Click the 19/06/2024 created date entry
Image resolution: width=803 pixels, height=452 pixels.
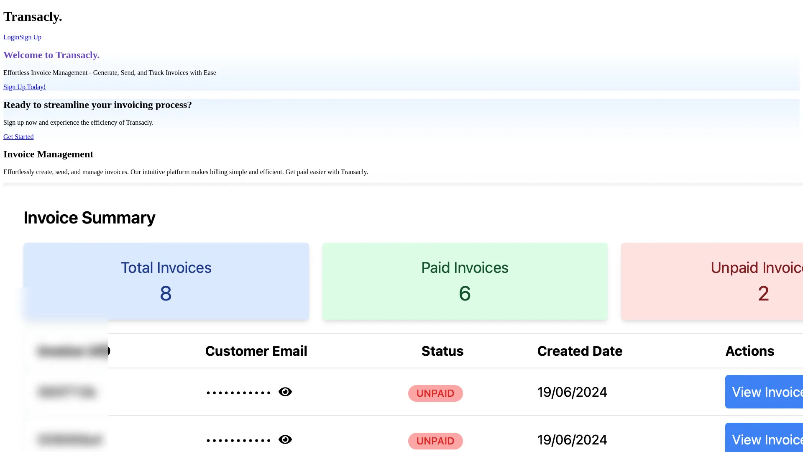[x=572, y=392]
